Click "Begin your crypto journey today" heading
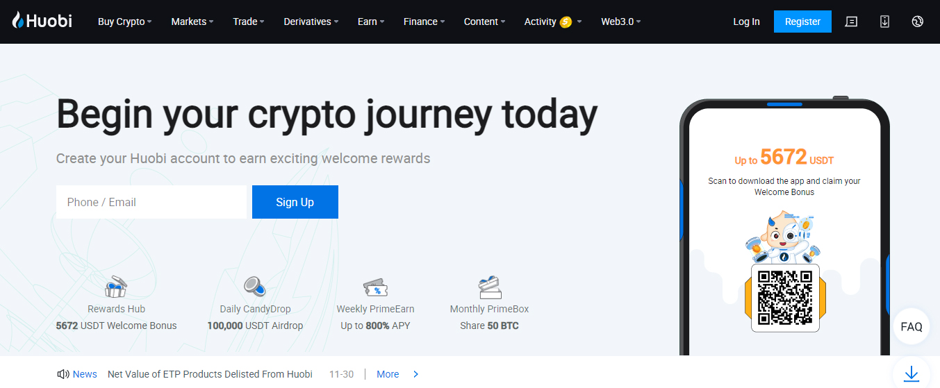Screen dimensions: 940x388 click(x=327, y=115)
